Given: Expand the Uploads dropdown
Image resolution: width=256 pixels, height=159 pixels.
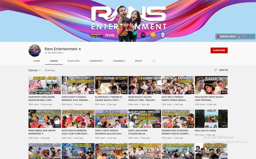Looking at the screenshot, I should coord(34,70).
